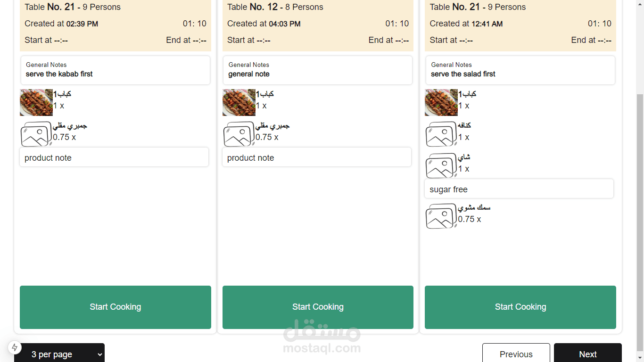This screenshot has height=362, width=644.
Task: Start cooking the Table 12 order
Action: pyautogui.click(x=318, y=307)
